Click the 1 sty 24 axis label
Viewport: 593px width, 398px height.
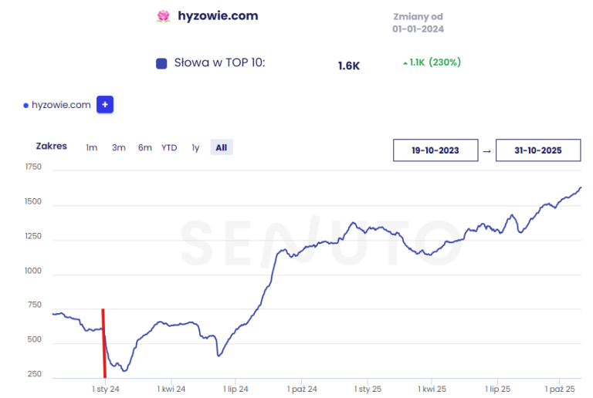tap(106, 389)
